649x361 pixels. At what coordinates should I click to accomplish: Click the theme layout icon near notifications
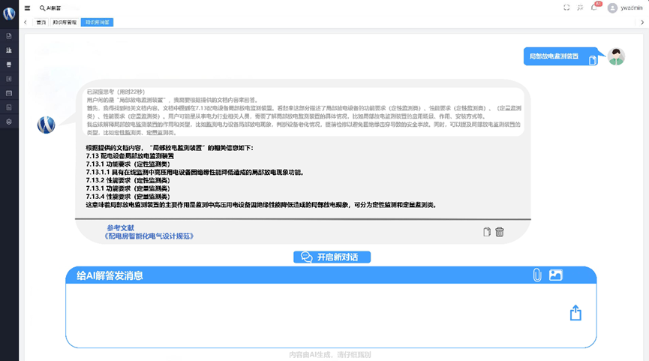click(580, 8)
